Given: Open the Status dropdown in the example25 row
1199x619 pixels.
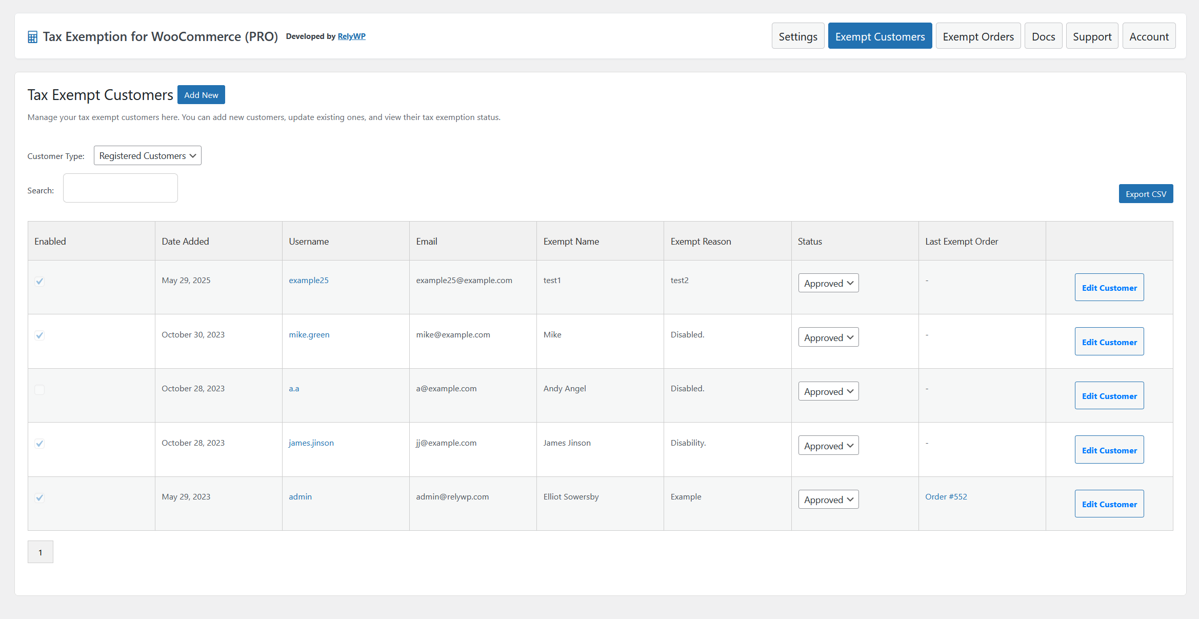Looking at the screenshot, I should pos(828,283).
